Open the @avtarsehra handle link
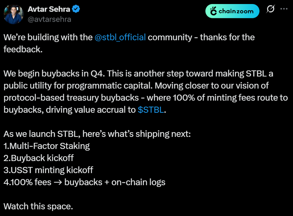Image resolution: width=293 pixels, height=216 pixels. [x=49, y=19]
